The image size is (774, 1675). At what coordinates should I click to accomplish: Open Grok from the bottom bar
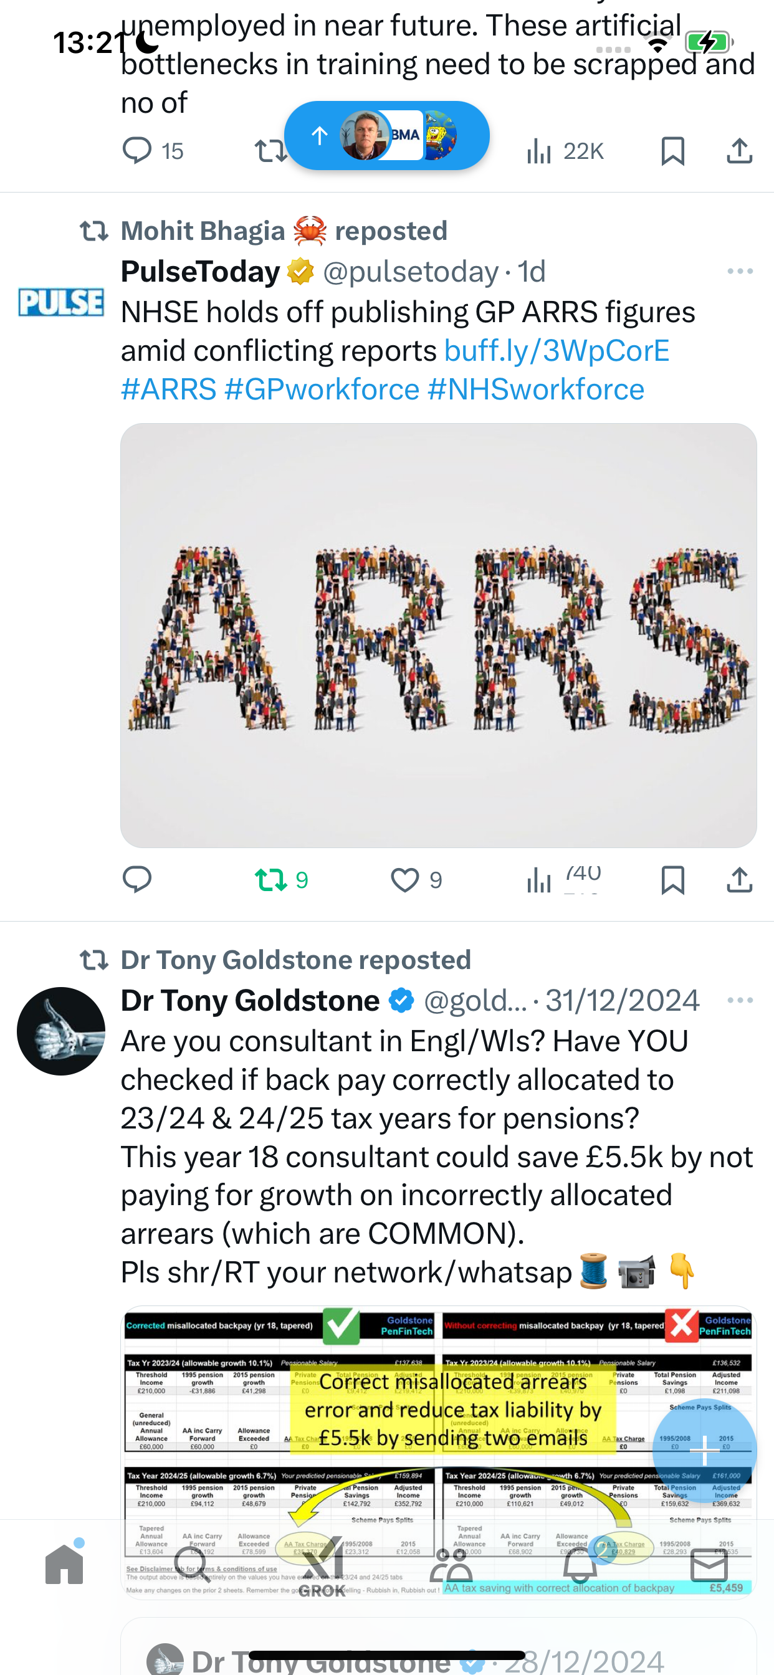(322, 1566)
